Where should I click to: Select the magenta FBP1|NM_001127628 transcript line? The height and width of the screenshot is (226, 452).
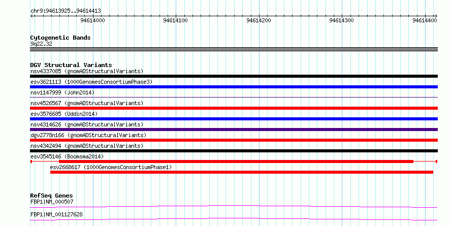coord(234,219)
